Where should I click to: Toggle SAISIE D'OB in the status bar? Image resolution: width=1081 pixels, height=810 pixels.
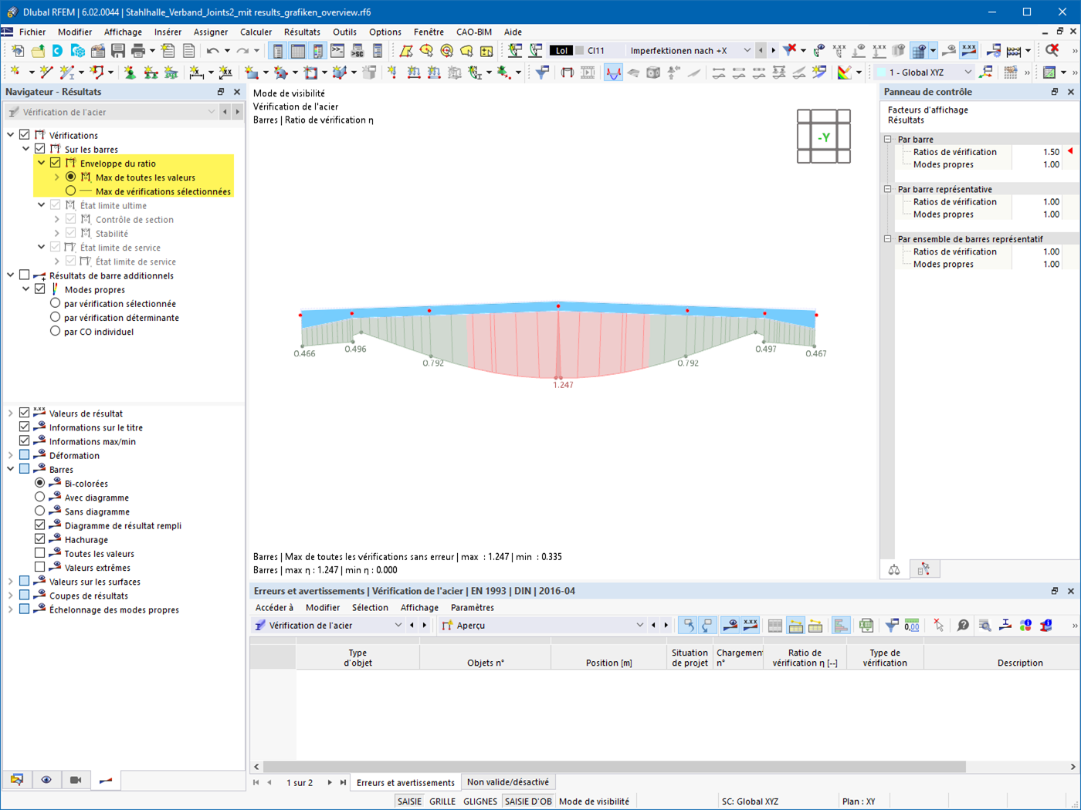pyautogui.click(x=528, y=802)
